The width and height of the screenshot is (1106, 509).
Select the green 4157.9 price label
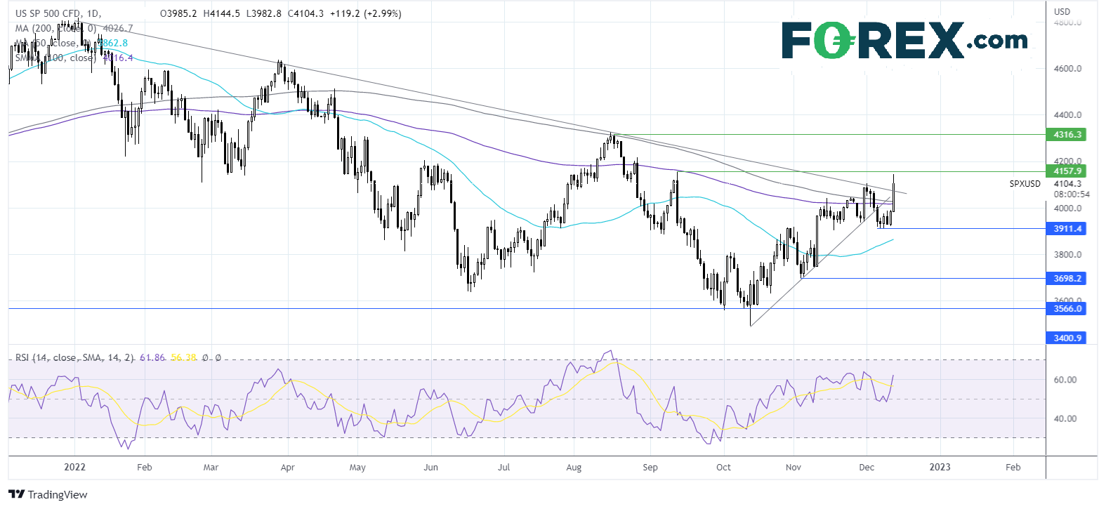click(1067, 171)
